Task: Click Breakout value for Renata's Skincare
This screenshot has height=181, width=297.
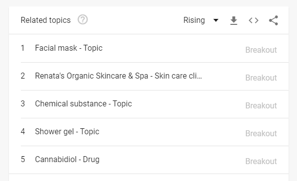Action: point(261,78)
